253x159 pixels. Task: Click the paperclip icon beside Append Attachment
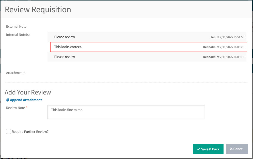8,100
